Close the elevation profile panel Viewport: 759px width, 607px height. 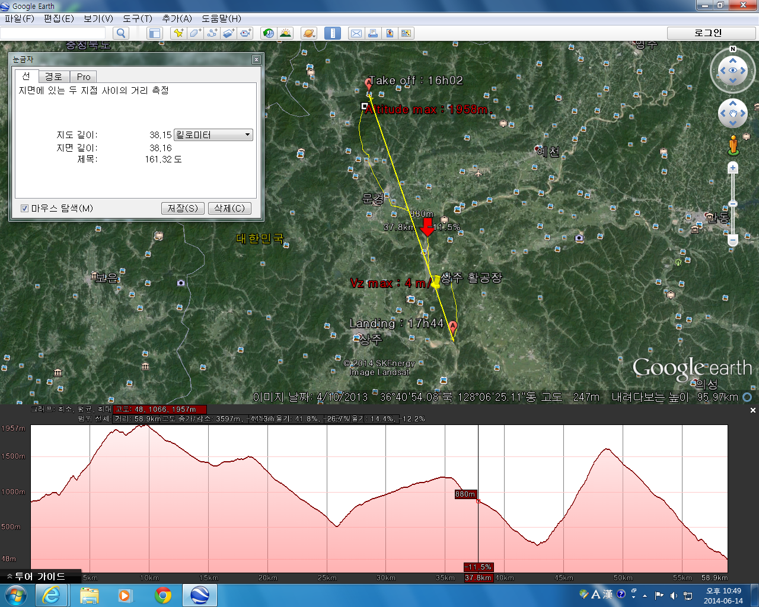point(753,410)
